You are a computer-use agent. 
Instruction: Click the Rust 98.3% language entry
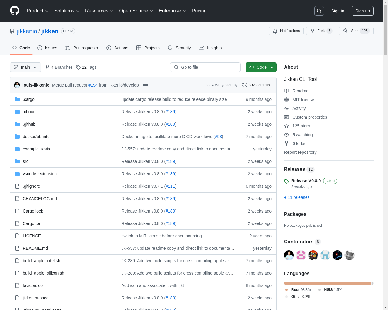[298, 290]
